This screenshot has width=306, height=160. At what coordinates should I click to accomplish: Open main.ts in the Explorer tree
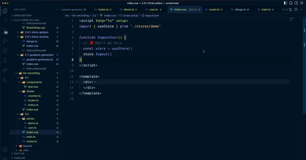tap(31, 137)
